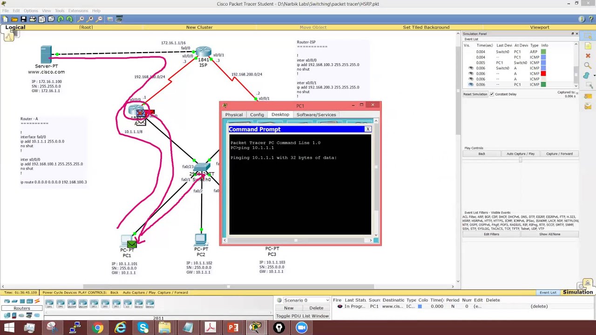Select the red X Delete tool

click(588, 56)
